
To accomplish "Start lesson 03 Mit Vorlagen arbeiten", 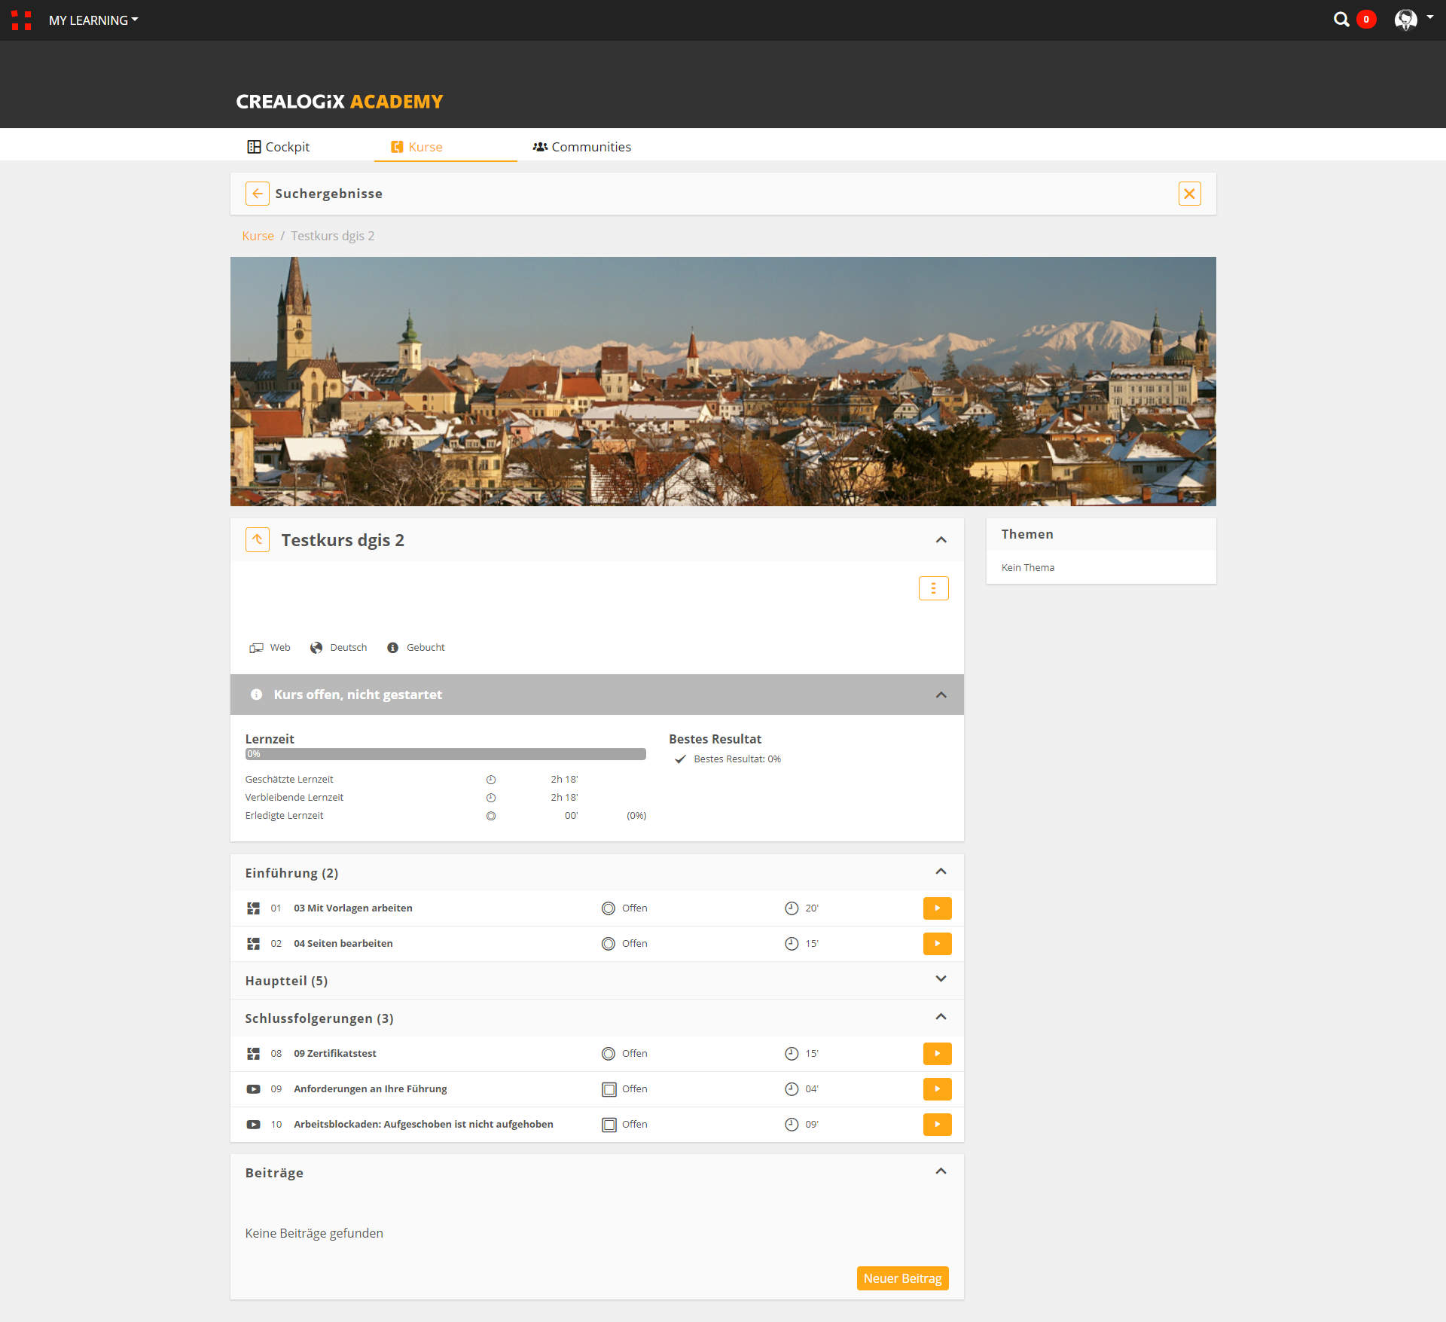I will point(937,908).
